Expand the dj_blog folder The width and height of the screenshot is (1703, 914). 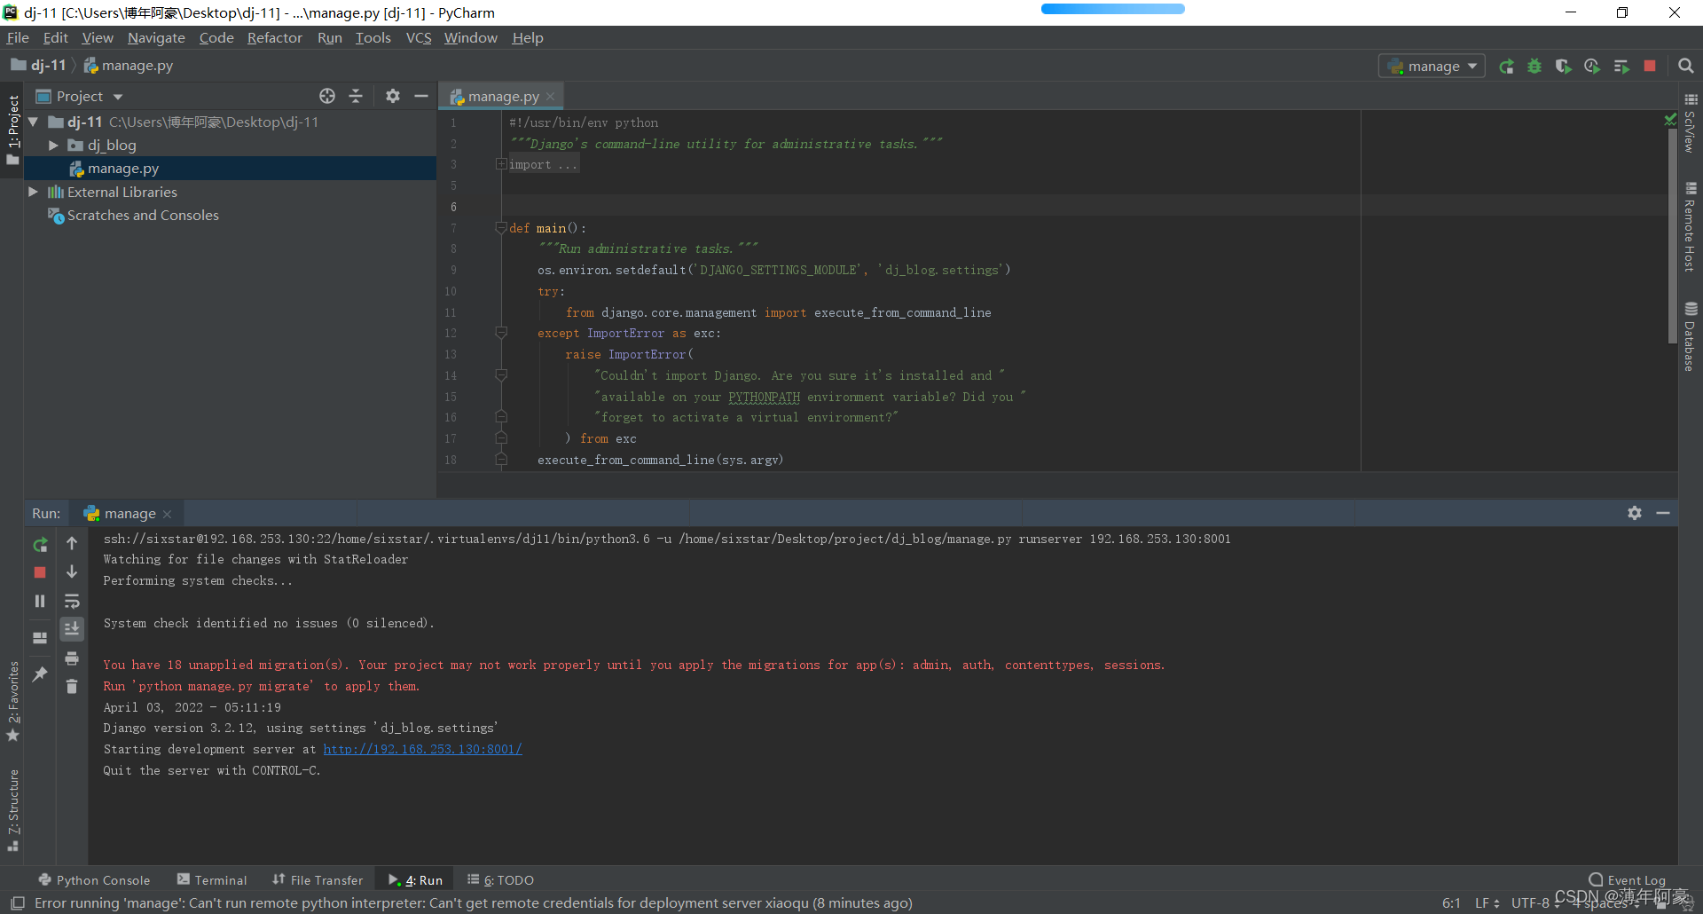53,146
